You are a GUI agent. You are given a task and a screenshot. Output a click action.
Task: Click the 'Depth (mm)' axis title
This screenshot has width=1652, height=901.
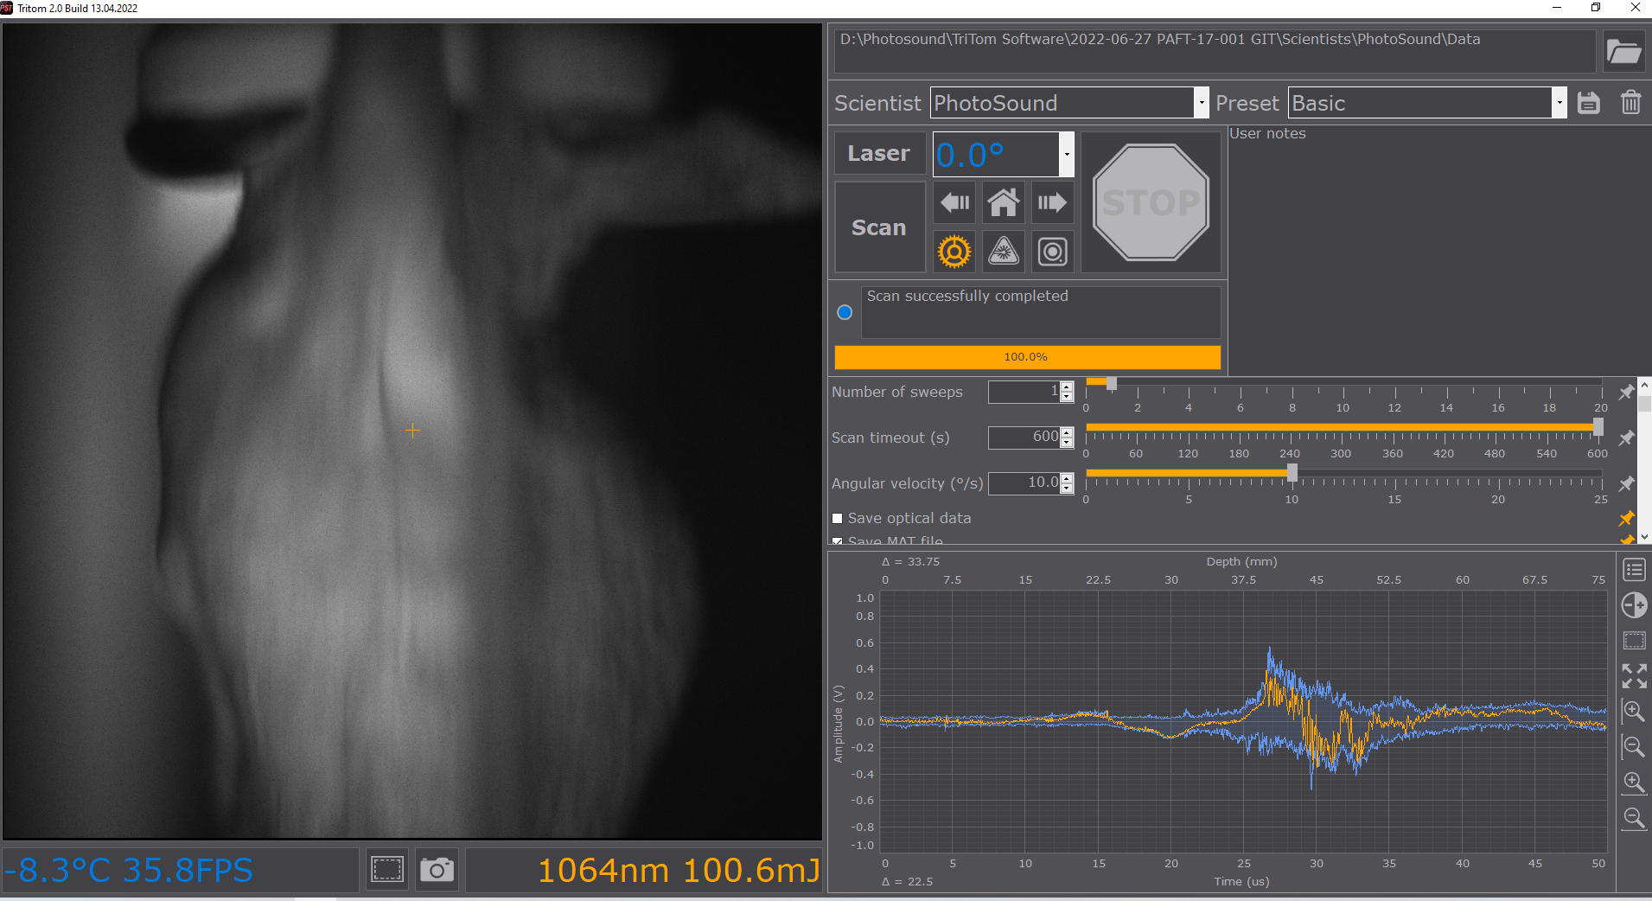pos(1241,561)
